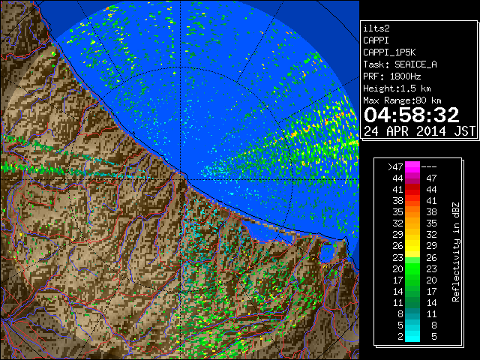Click the cyan 2-5 dBZ color swatch
Screen dimensions: 480x360
point(412,336)
